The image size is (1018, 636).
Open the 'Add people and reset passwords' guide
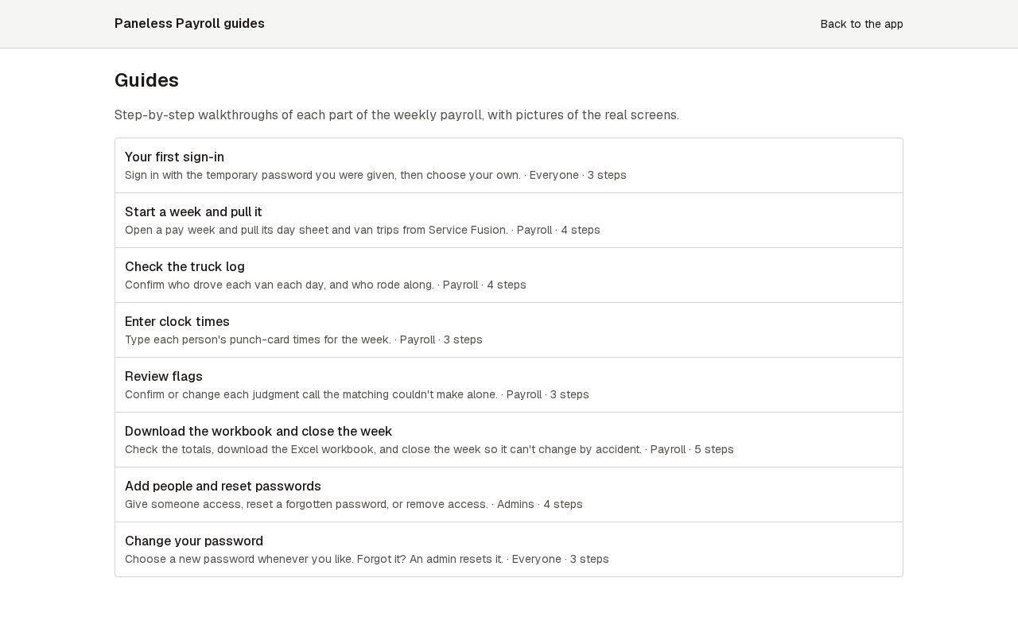coord(509,494)
